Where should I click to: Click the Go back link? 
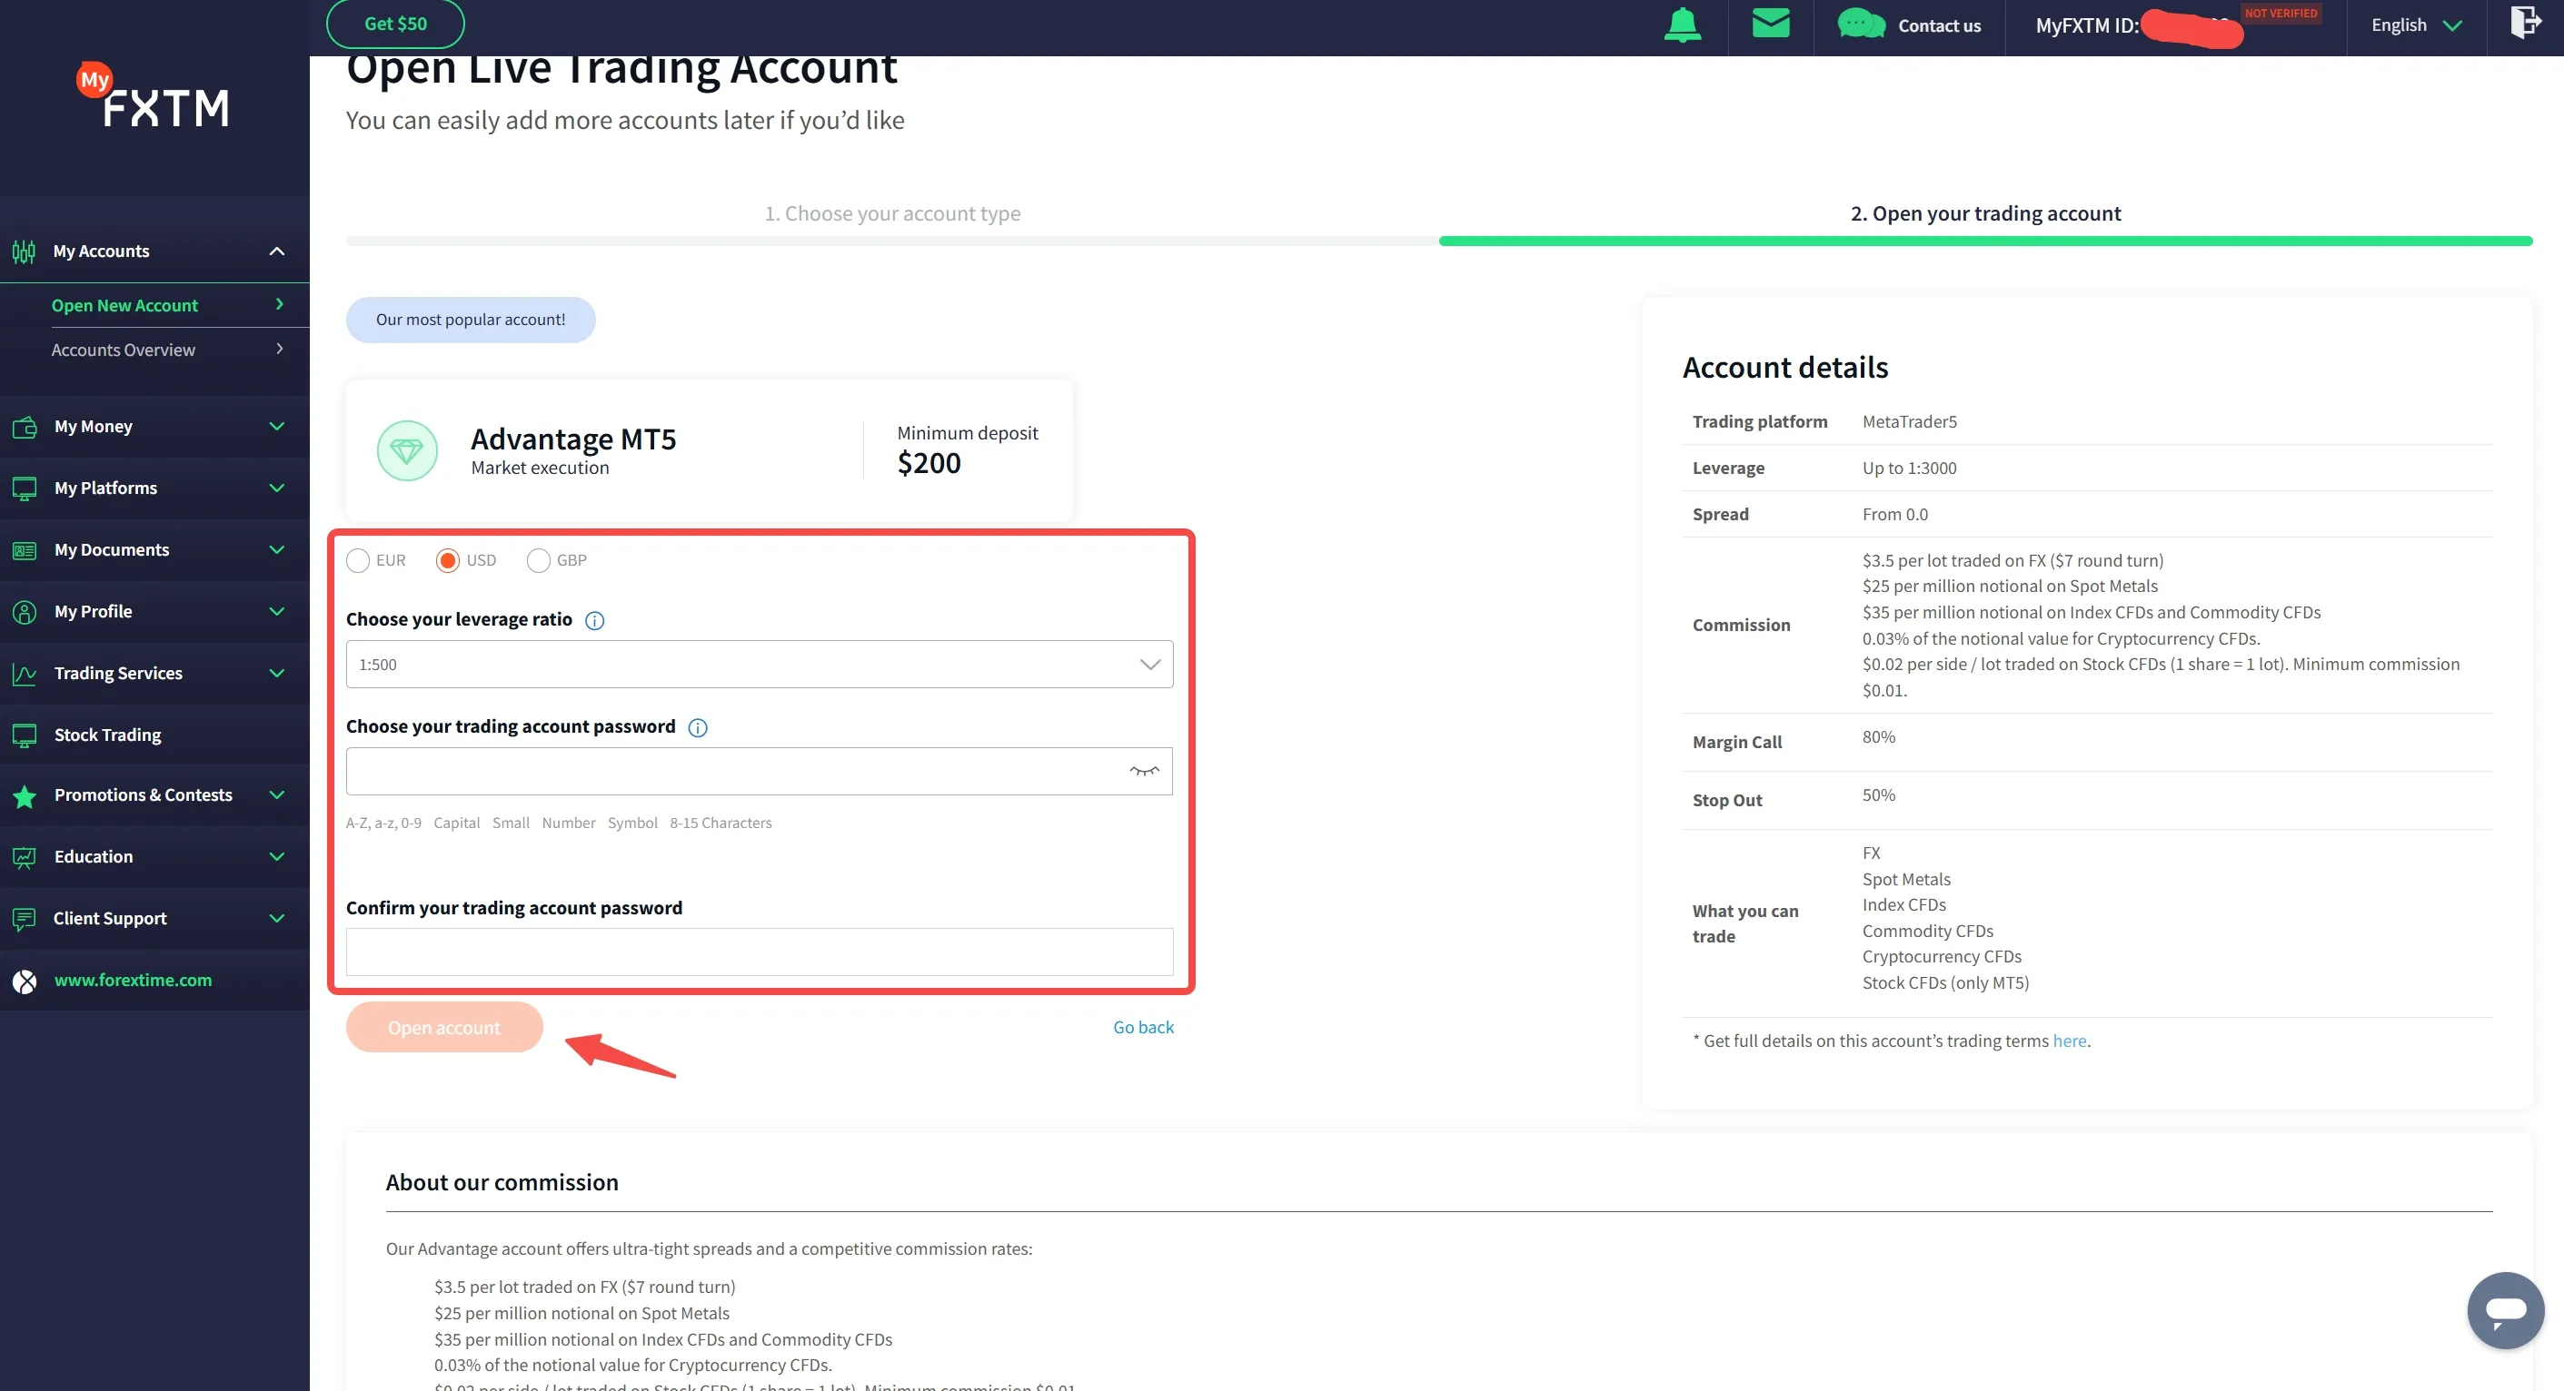[x=1143, y=1028]
